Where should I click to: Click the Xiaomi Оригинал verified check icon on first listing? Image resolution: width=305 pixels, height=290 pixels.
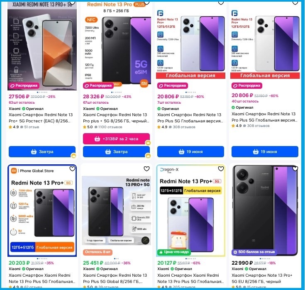point(24,109)
